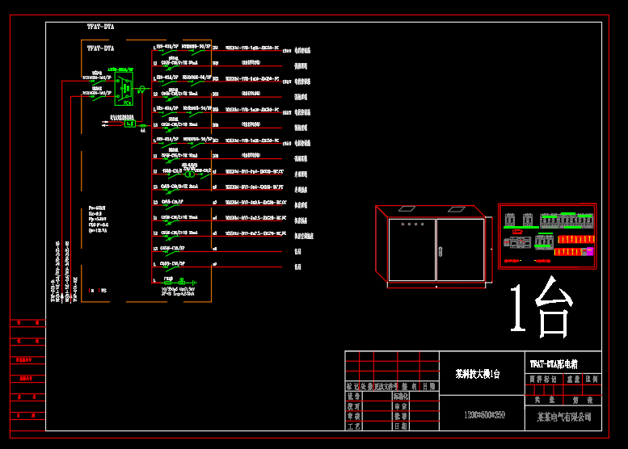Click the "图样标记" header cell
Screen dimensions: 628x449
(x=544, y=379)
